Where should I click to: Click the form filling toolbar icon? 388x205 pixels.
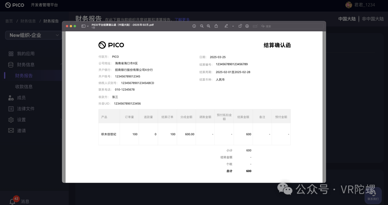(x=255, y=26)
